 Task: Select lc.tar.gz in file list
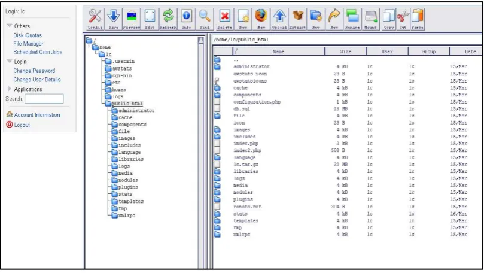pos(246,165)
